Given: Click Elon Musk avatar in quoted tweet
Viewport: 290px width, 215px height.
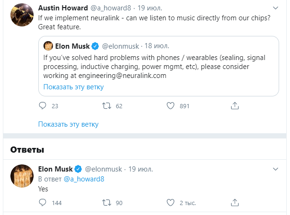Looking at the screenshot, I should (48, 46).
